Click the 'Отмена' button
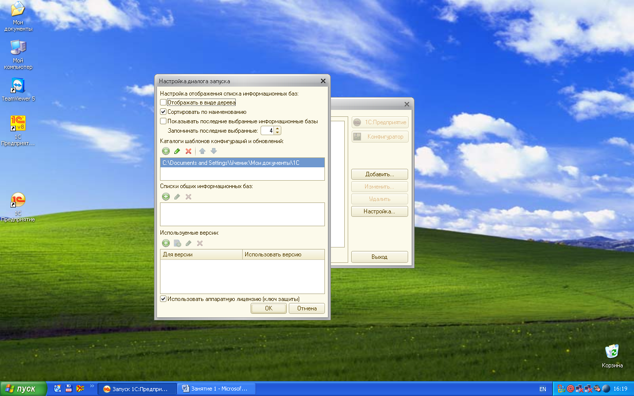This screenshot has height=396, width=634. 307,308
